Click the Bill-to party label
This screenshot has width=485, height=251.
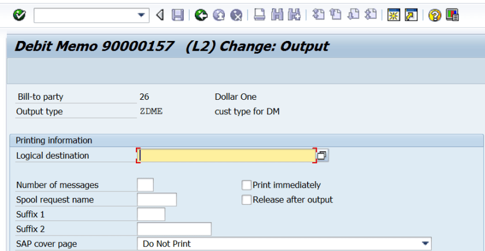(x=40, y=96)
